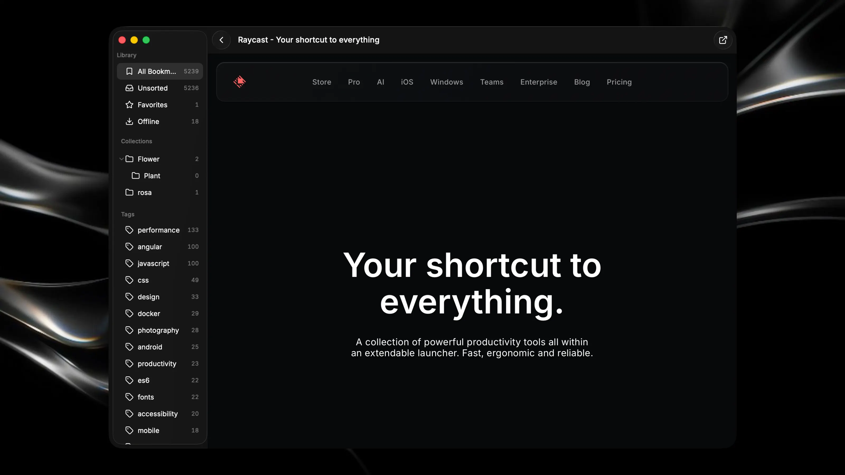Image resolution: width=845 pixels, height=475 pixels.
Task: Click the All Bookmarks bookmark icon
Action: point(129,71)
